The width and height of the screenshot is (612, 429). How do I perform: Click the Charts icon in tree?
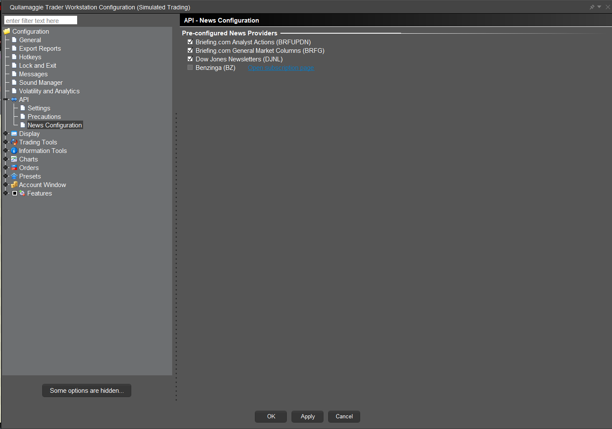point(14,159)
